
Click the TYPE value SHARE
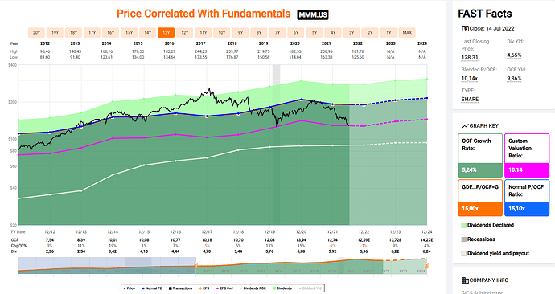tap(470, 100)
